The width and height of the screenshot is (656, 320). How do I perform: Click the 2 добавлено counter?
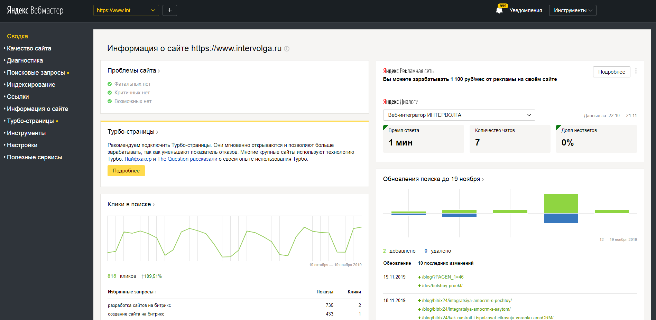coord(399,251)
